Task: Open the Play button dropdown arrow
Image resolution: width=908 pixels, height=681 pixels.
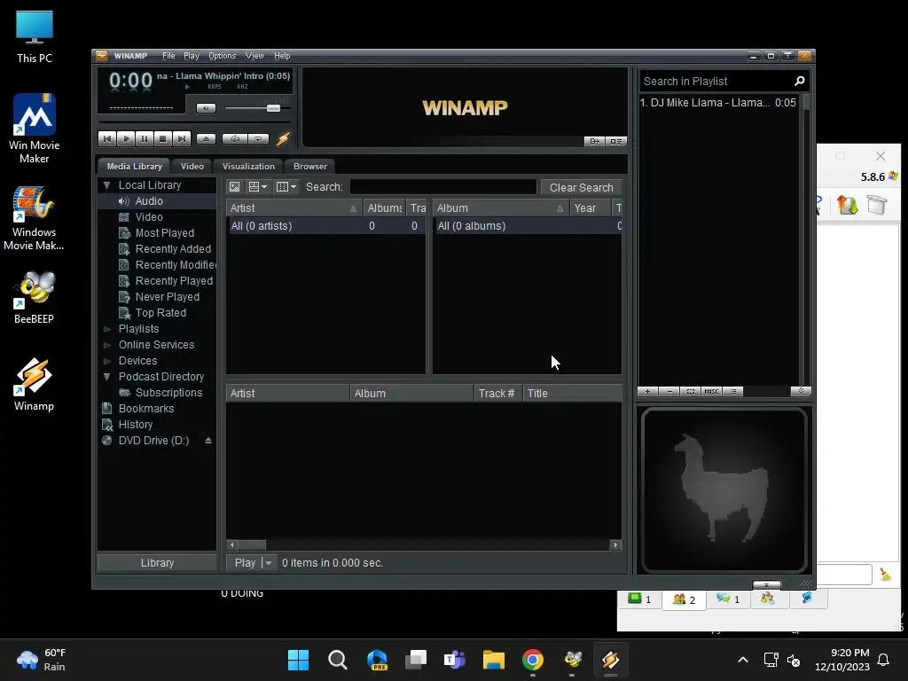Action: pos(270,563)
